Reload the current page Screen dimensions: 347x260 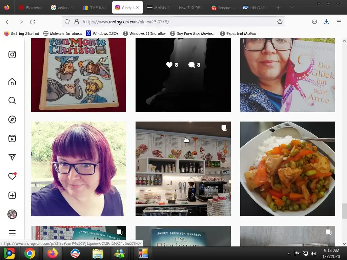click(x=33, y=22)
